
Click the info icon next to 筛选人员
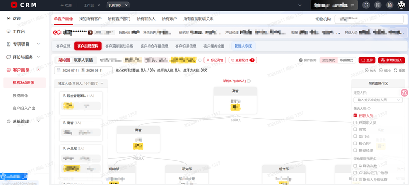pos(369,109)
